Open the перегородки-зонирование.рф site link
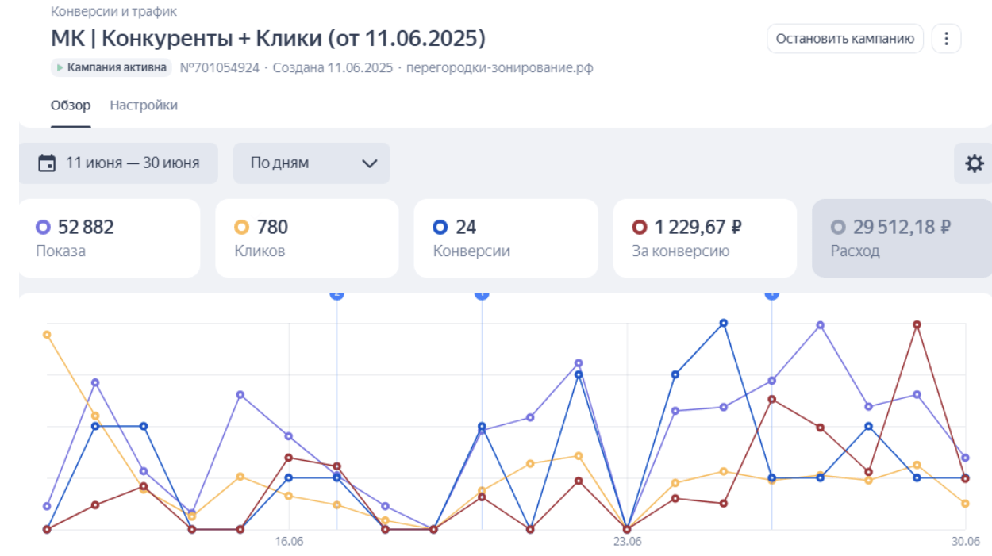The width and height of the screenshot is (992, 556). coord(499,67)
